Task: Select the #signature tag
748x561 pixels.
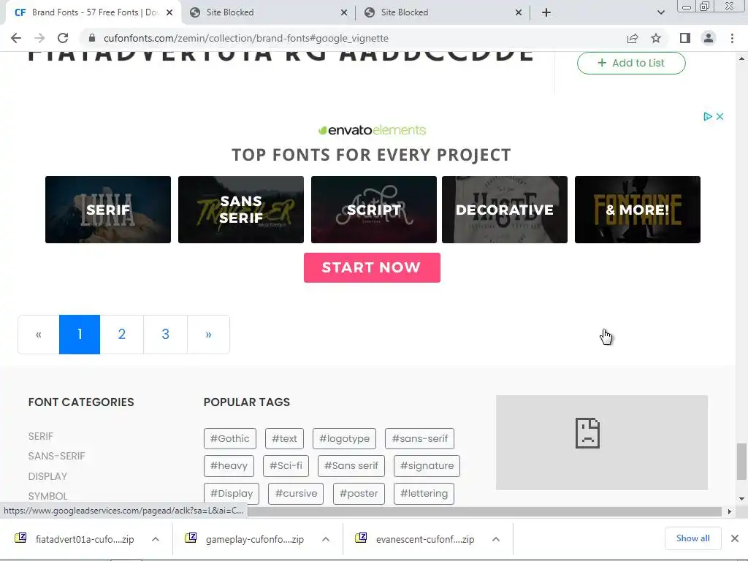Action: coord(427,465)
